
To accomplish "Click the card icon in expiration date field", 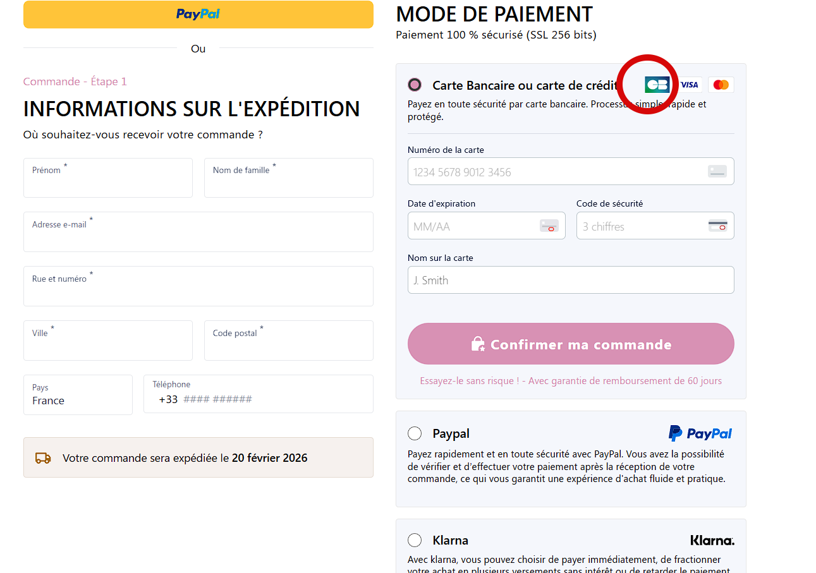I will click(549, 226).
